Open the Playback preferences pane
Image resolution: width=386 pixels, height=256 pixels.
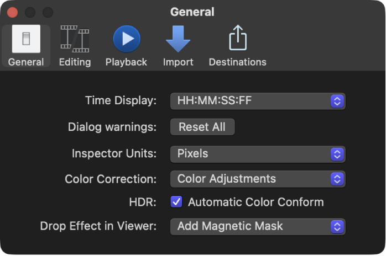(x=126, y=46)
